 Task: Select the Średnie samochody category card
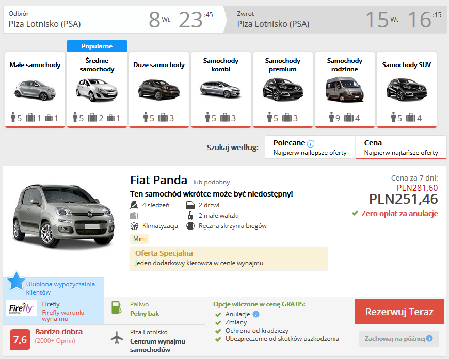tap(97, 90)
